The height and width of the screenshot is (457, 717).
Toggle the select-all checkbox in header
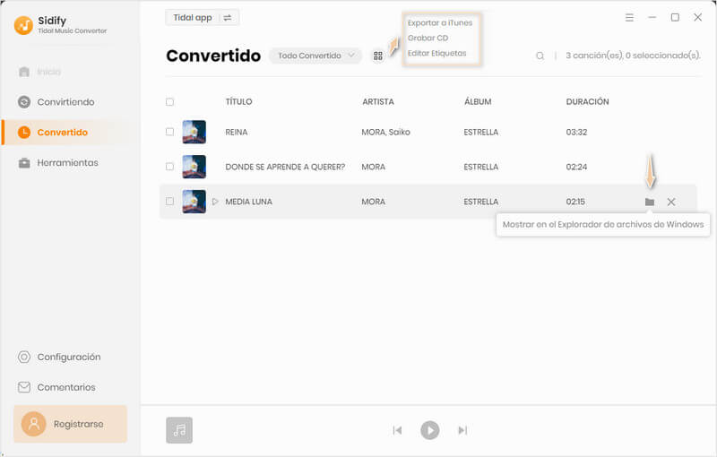[x=169, y=102]
